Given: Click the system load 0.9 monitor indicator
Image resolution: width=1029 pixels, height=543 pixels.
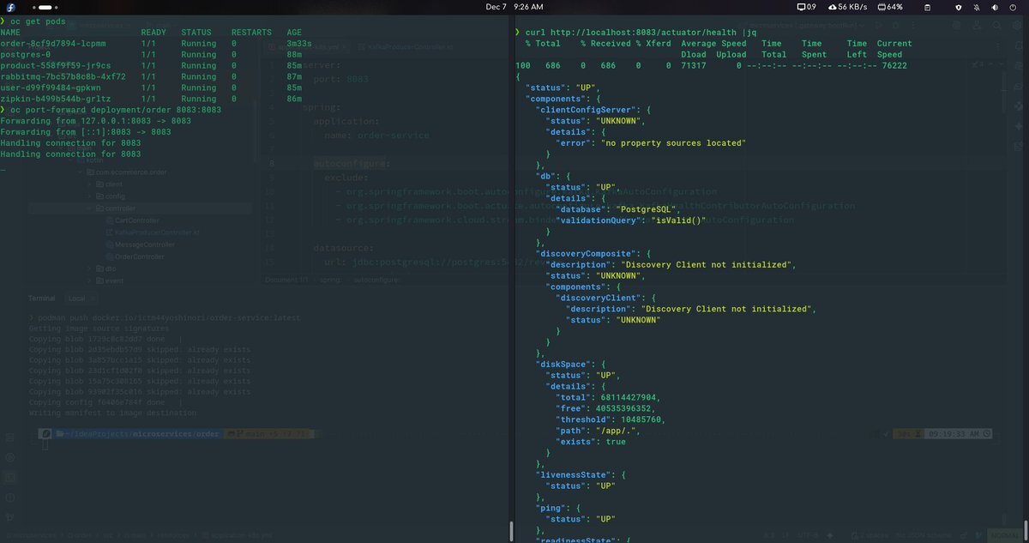Looking at the screenshot, I should tap(806, 7).
